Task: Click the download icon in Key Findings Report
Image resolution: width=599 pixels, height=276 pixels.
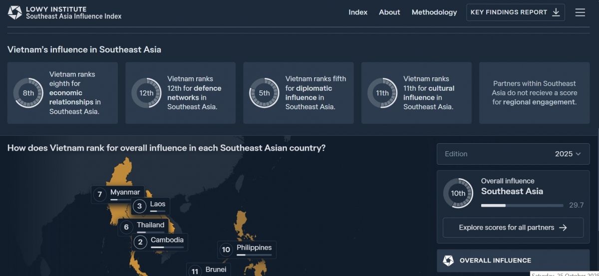Action: (x=556, y=12)
